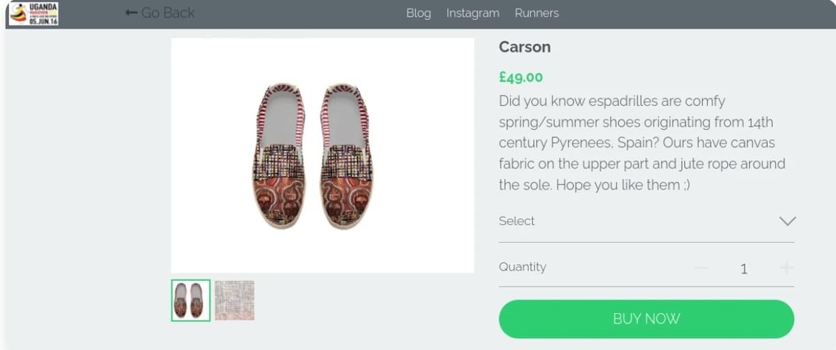Viewport: 836px width, 350px height.
Task: Expand the dropdown using the chevron arrow
Action: (787, 222)
